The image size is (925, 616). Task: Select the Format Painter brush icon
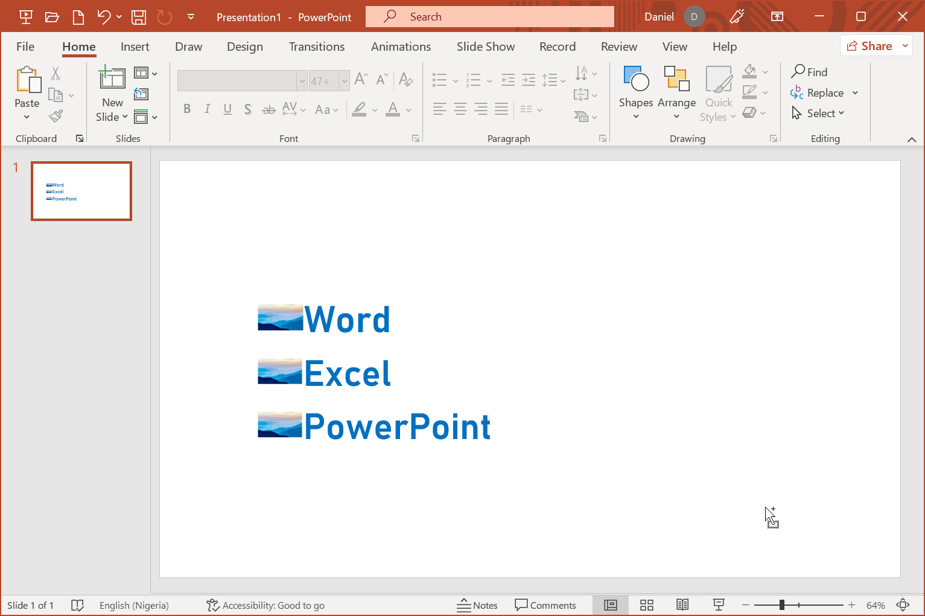pos(56,116)
